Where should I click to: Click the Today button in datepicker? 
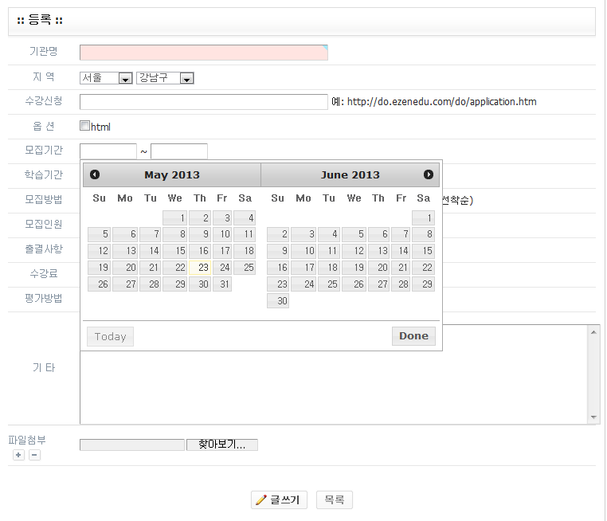click(x=110, y=336)
